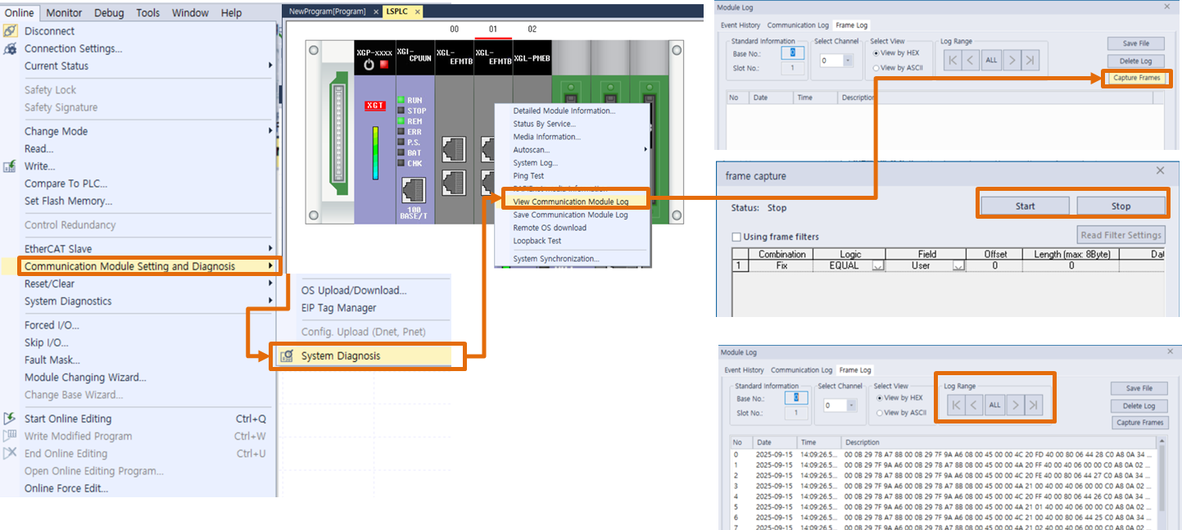Click the XGP power module on the rack

(374, 131)
